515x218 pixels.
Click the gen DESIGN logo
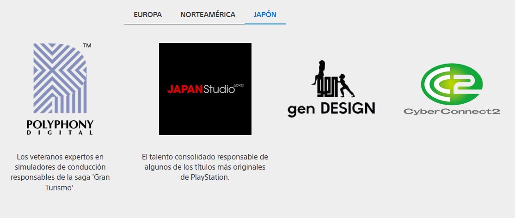click(331, 88)
